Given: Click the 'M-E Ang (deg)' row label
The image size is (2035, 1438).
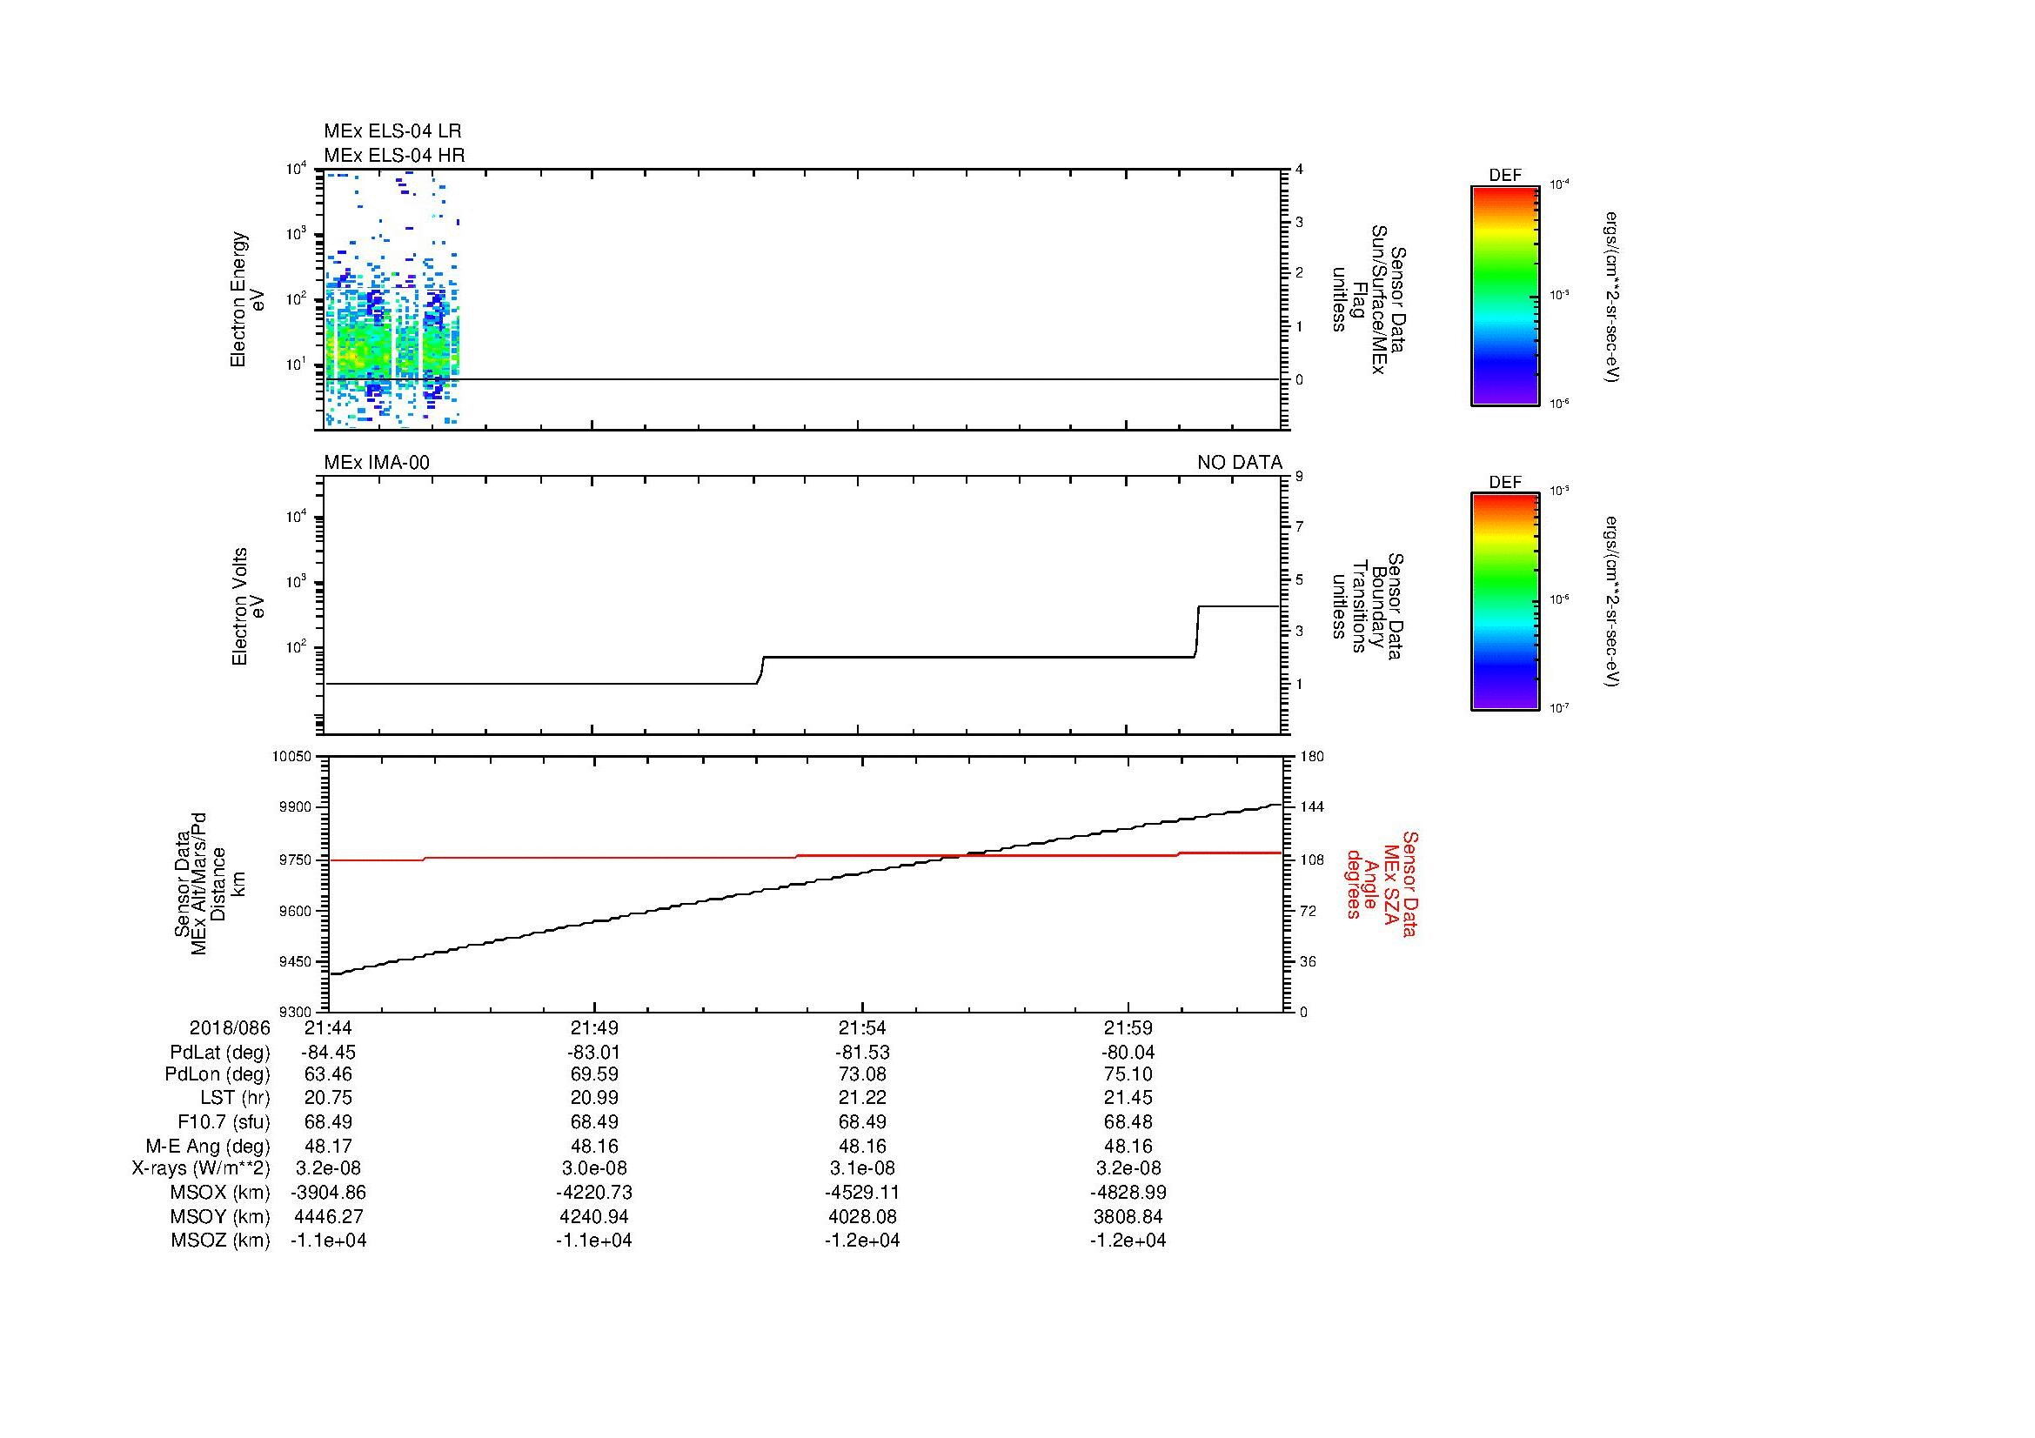Looking at the screenshot, I should coord(207,1147).
